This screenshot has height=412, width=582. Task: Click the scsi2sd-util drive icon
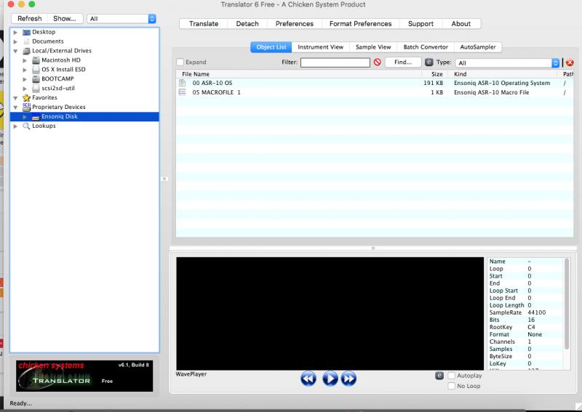36,88
